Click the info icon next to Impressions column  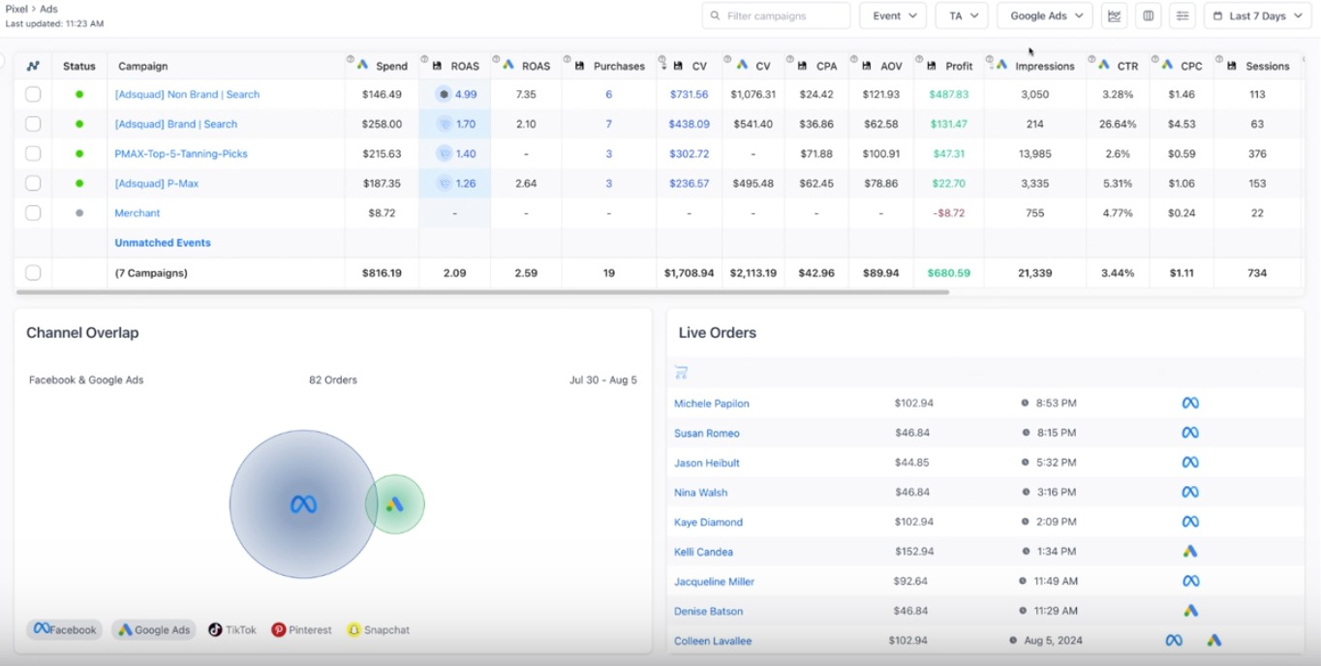pyautogui.click(x=990, y=59)
